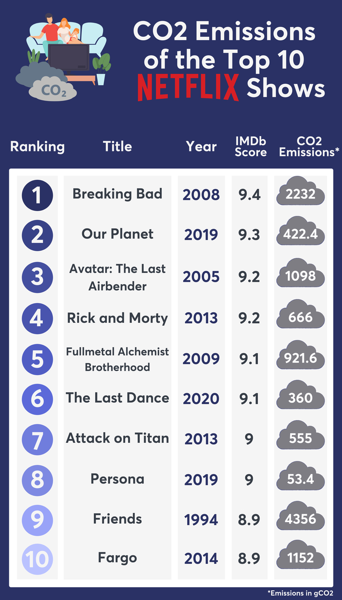Click the Rick and Morty title
This screenshot has width=342, height=600.
(117, 318)
